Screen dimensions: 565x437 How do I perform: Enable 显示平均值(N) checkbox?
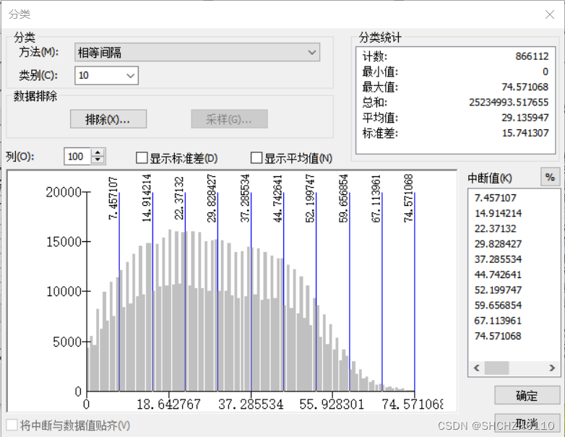(256, 157)
